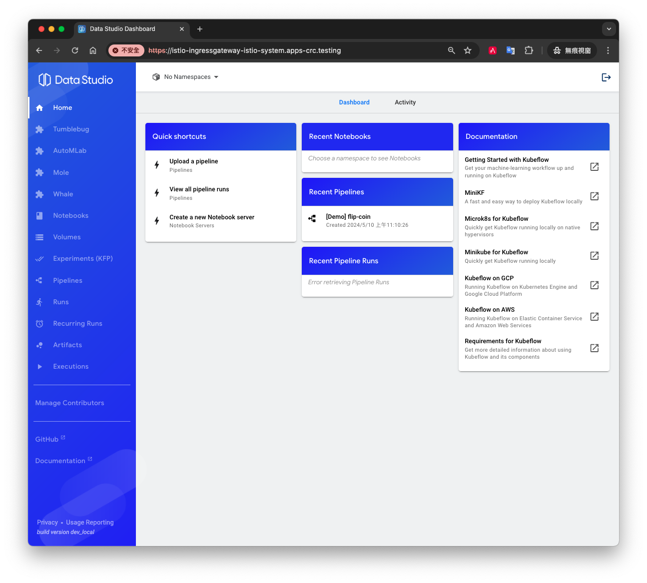This screenshot has width=647, height=583.
Task: Open Notebooks in the sidebar
Action: click(x=70, y=216)
